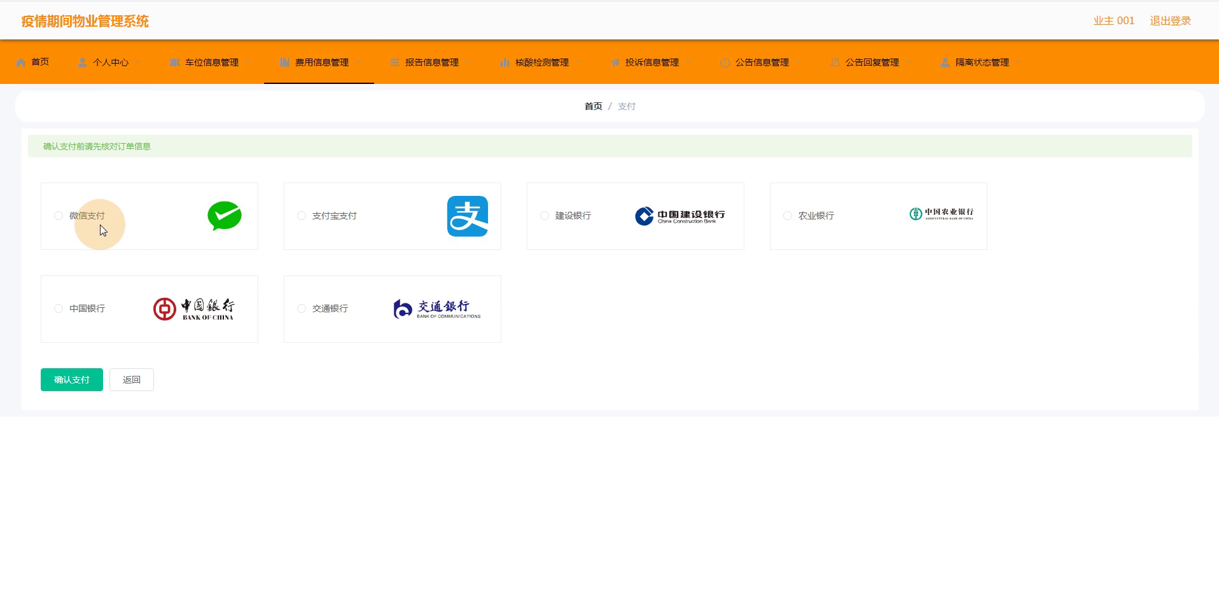This screenshot has width=1219, height=594.
Task: Expand the 费用信息管理 dropdown arrow
Action: (x=358, y=62)
